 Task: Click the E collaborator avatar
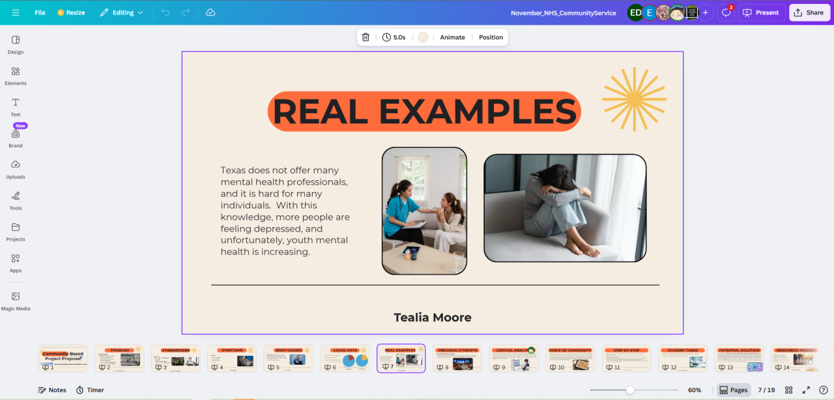[x=649, y=12]
